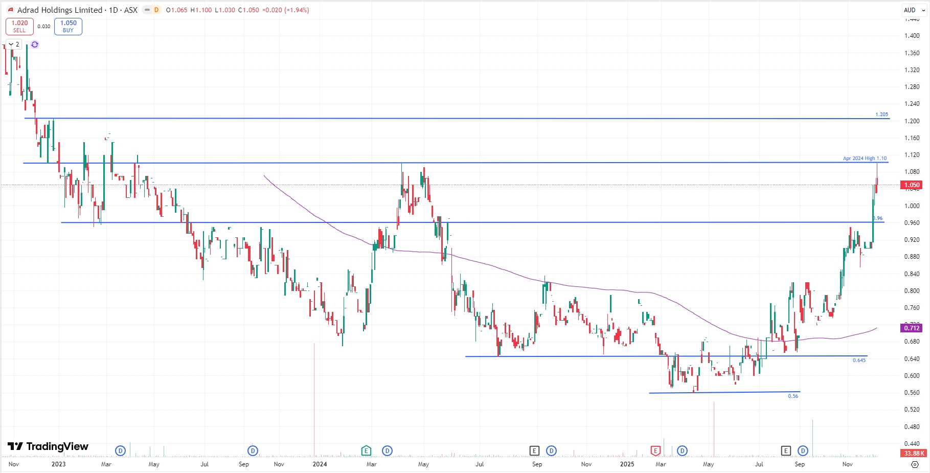The image size is (930, 473).
Task: Click the dividend D marker near March 2023
Action: [x=120, y=451]
